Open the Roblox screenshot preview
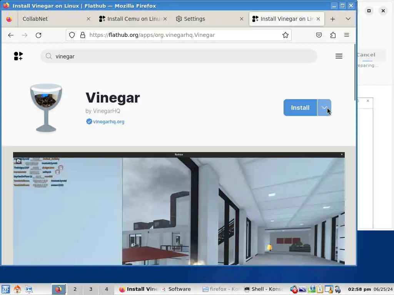 click(179, 209)
